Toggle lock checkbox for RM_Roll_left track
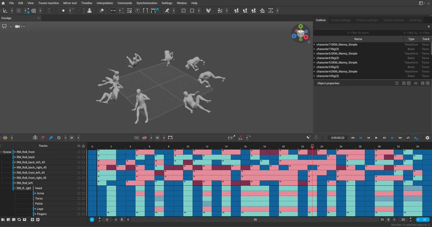This screenshot has width=432, height=227. pos(84,183)
